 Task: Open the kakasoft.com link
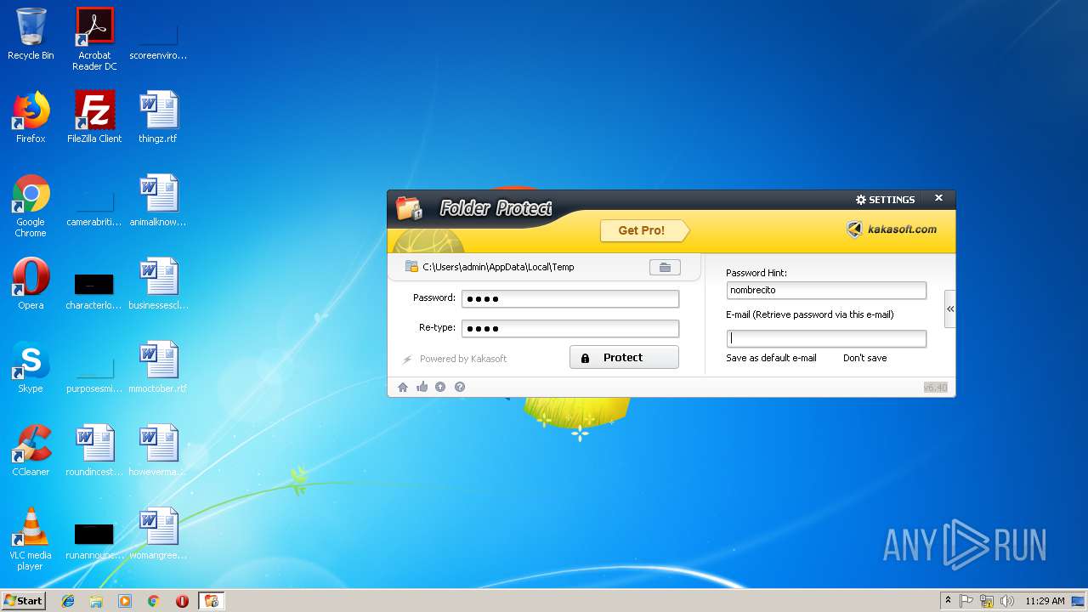pos(892,229)
